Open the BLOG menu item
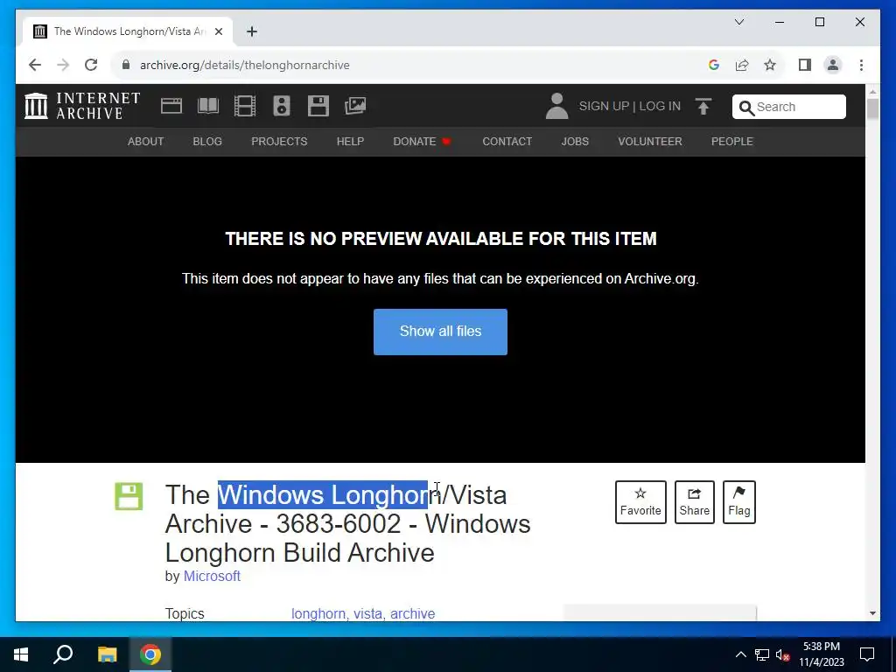This screenshot has width=896, height=672. point(207,142)
